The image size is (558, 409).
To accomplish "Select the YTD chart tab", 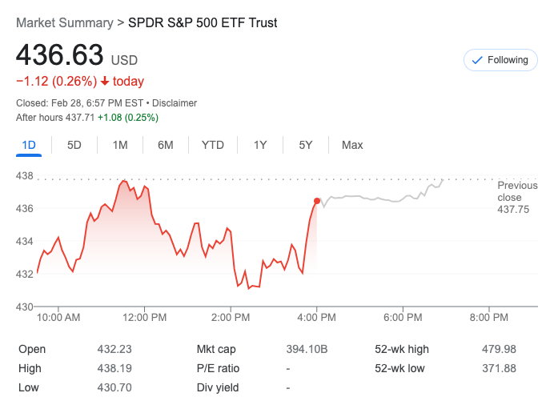I will (212, 145).
